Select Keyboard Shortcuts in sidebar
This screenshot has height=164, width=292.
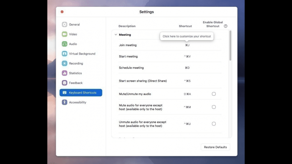(81, 92)
